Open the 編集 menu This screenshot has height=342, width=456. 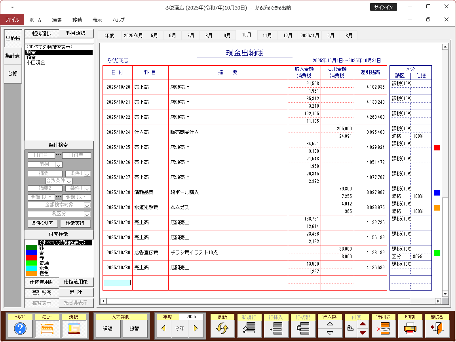click(x=57, y=20)
